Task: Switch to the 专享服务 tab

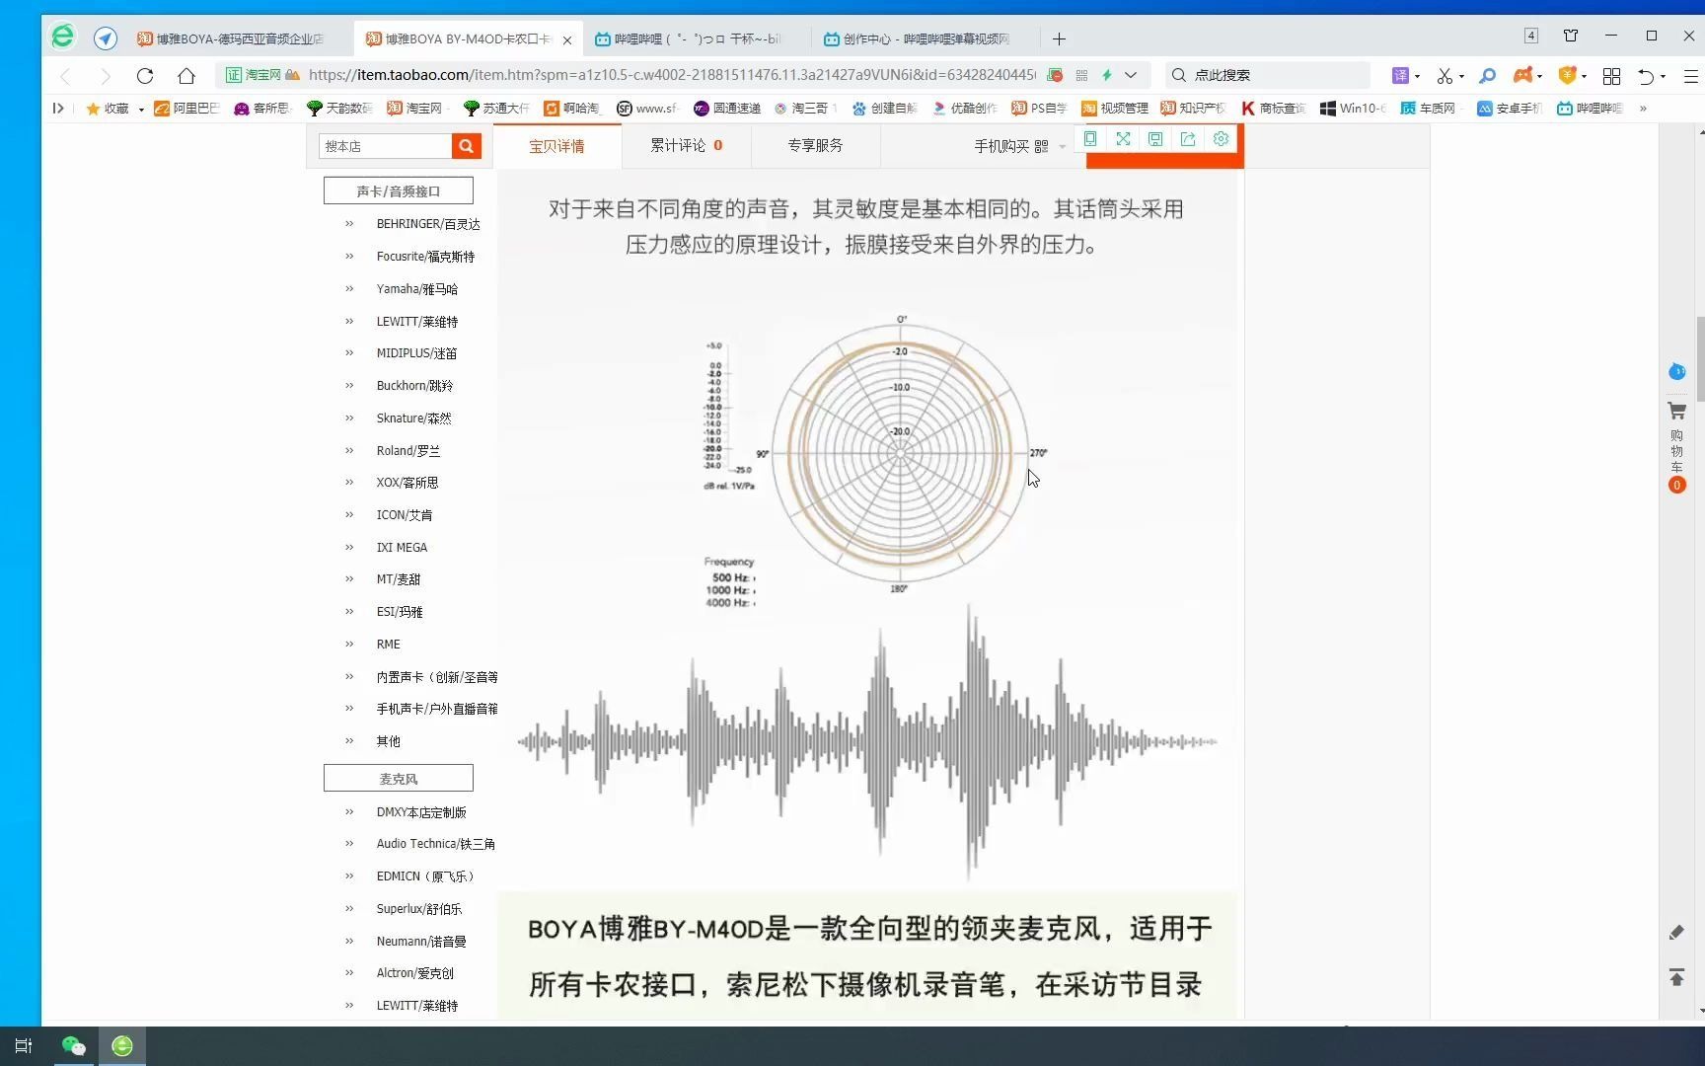Action: point(815,145)
